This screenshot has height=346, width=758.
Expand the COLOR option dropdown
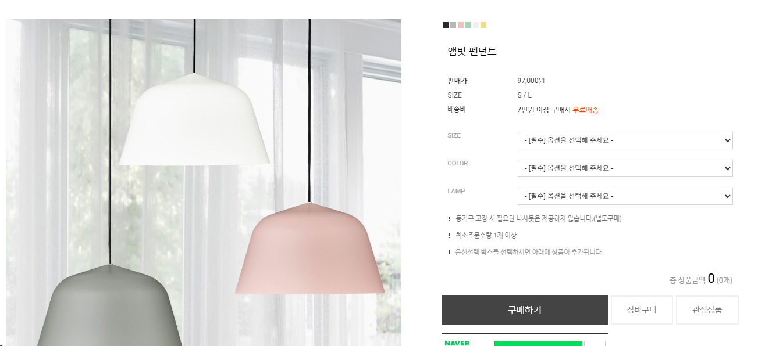[625, 168]
